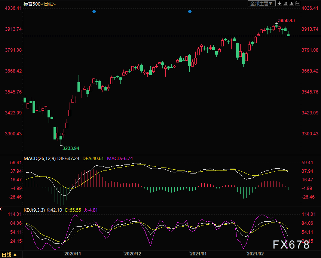
Task: Click the 标普500 chart title
Action: tap(32, 4)
